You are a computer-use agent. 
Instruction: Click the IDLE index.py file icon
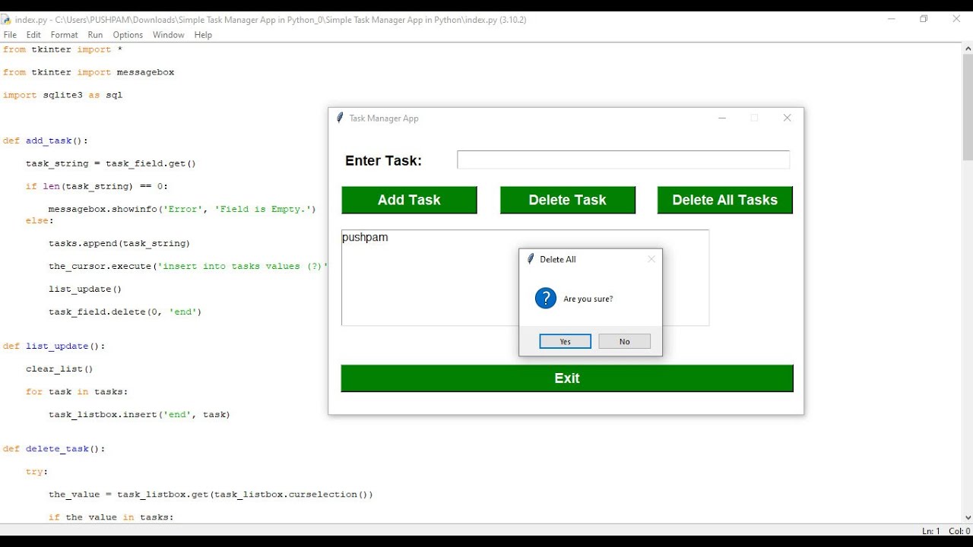click(6, 20)
